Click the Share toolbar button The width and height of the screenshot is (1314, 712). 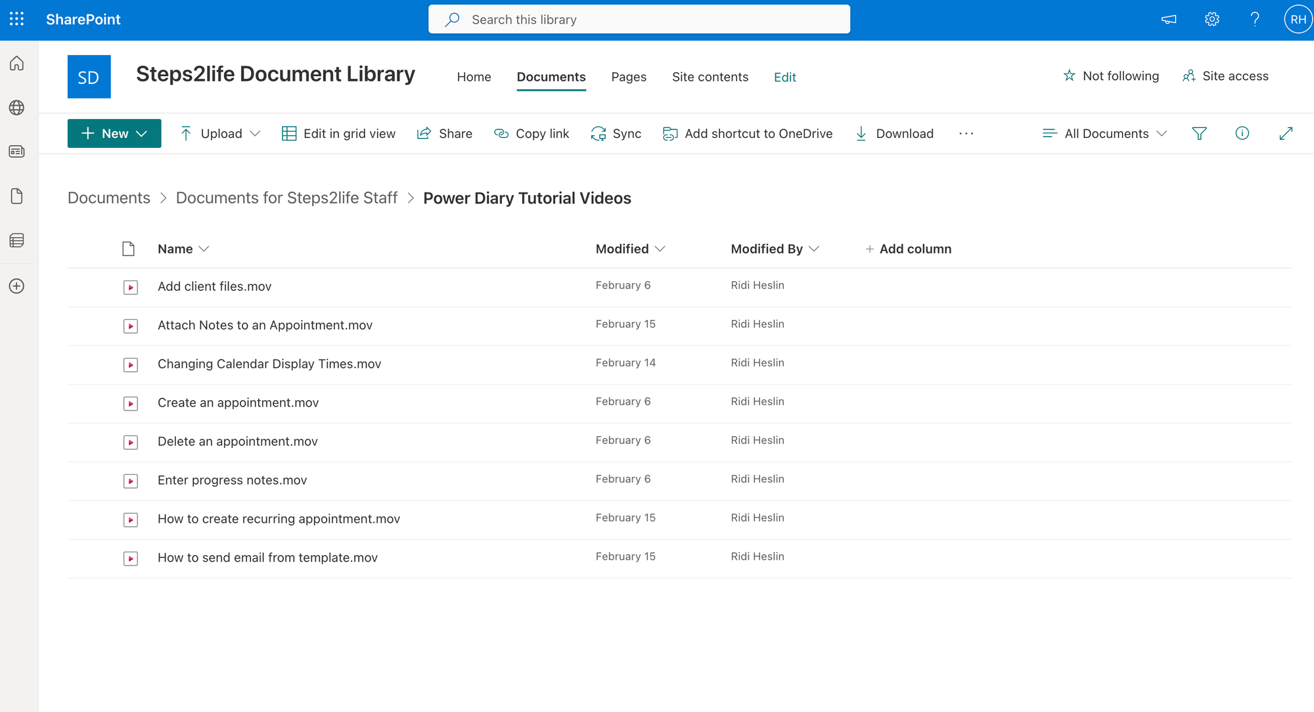coord(445,133)
